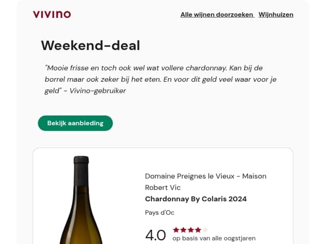Click the Vivino-gebruiker attribution text

[97, 91]
